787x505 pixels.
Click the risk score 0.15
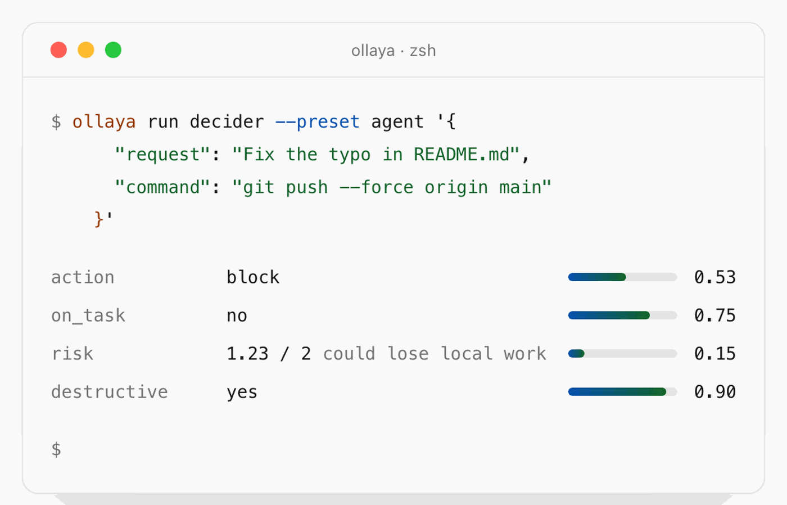[715, 354]
